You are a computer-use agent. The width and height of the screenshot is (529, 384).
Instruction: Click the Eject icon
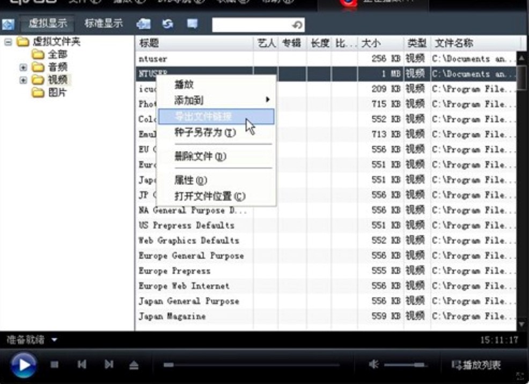coord(134,365)
